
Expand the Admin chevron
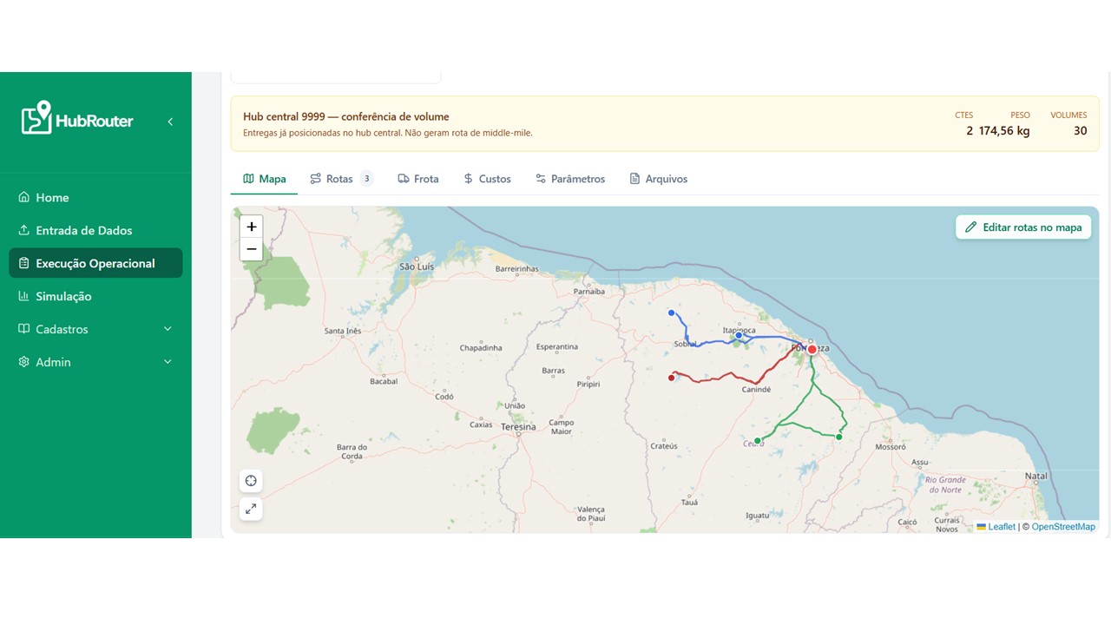pyautogui.click(x=168, y=362)
